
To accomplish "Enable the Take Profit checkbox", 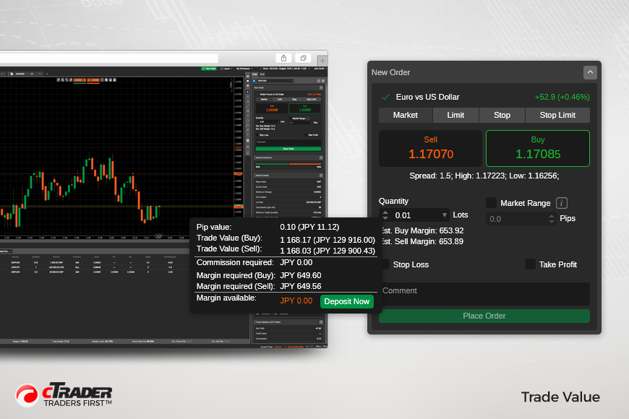I will [x=530, y=264].
